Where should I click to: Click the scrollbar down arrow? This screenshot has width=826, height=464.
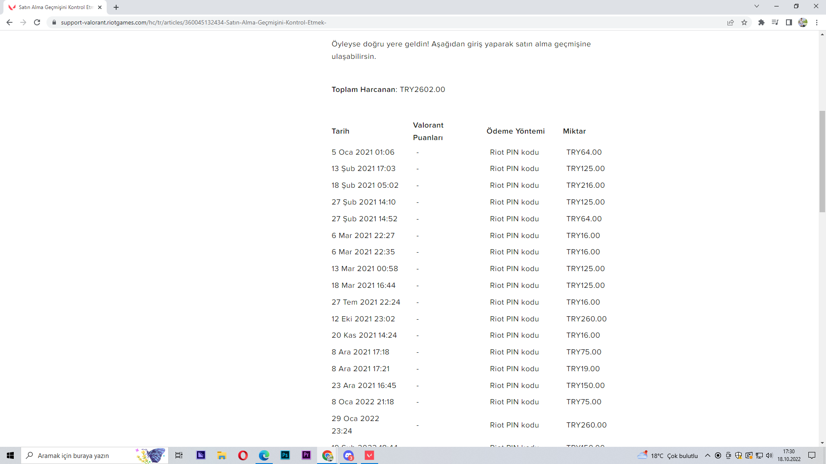tap(822, 443)
